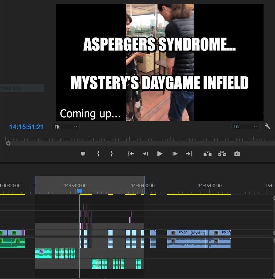Click the Extract button

click(x=222, y=154)
